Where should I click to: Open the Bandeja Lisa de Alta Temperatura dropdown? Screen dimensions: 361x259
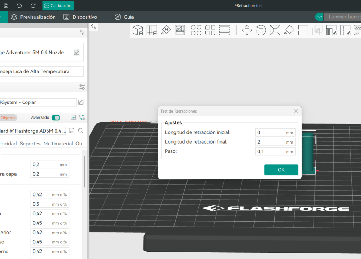[42, 71]
